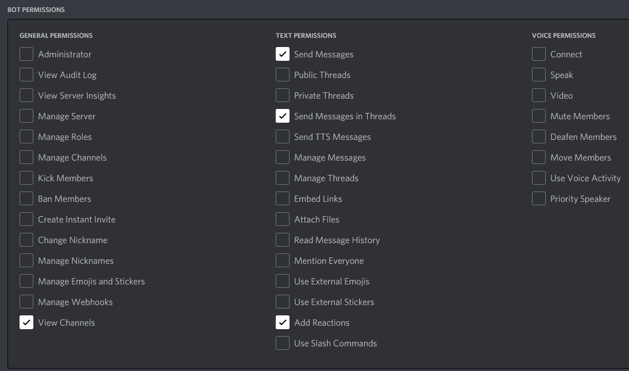Uncheck the Send Messages permission
The image size is (629, 371).
pyautogui.click(x=282, y=54)
